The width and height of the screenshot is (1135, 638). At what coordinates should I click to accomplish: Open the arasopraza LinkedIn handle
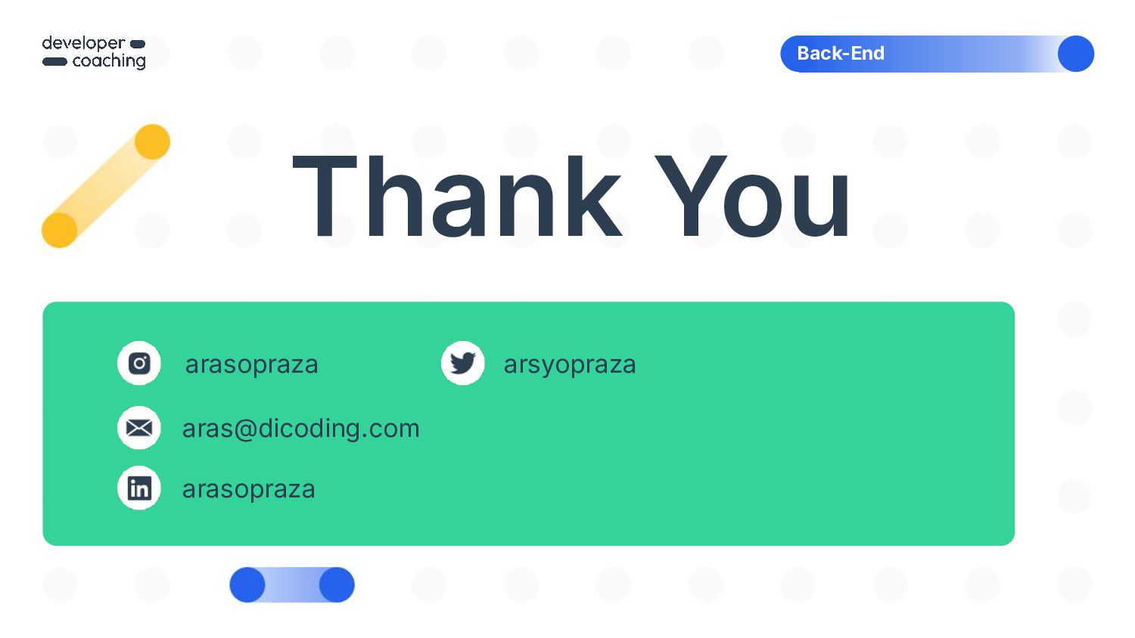click(x=249, y=489)
